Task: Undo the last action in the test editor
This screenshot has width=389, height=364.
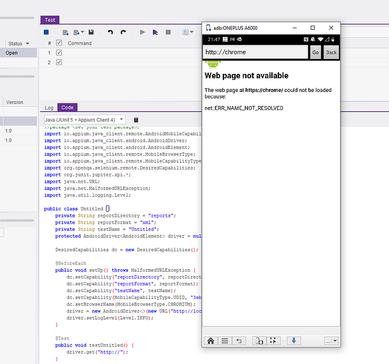Action: coord(110,32)
